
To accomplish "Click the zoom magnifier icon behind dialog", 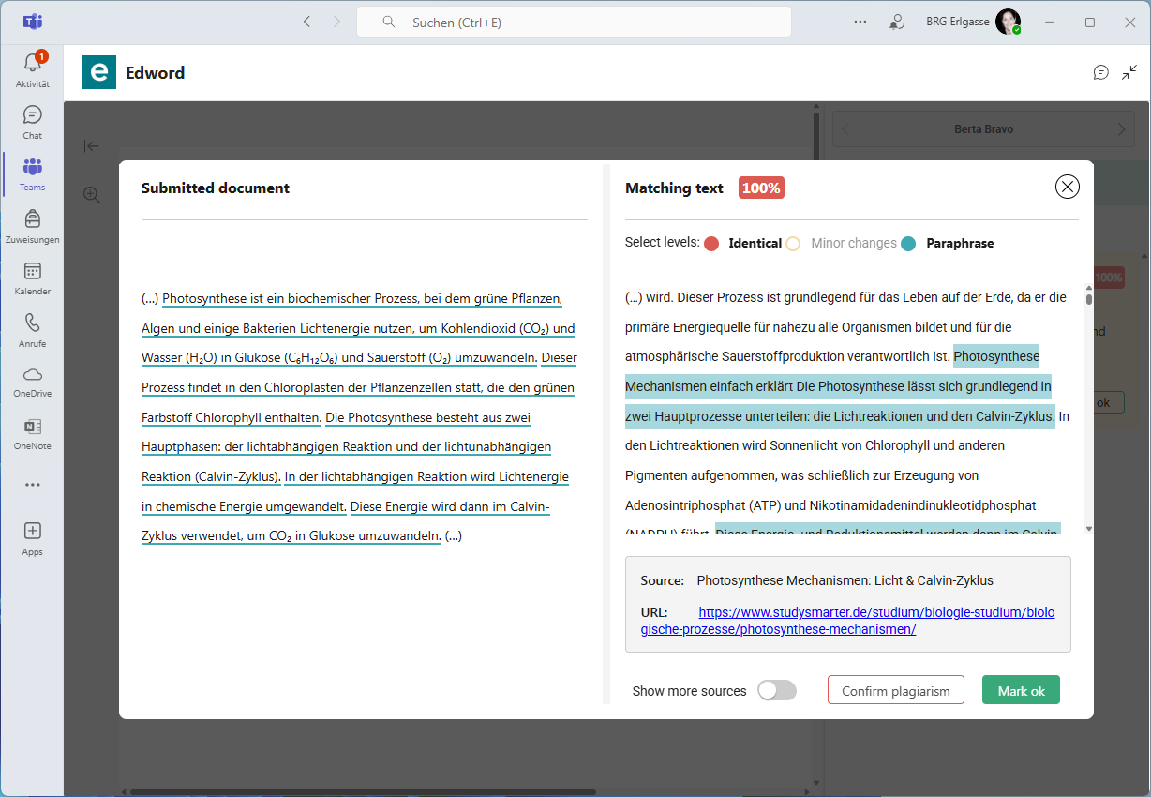I will tap(91, 195).
